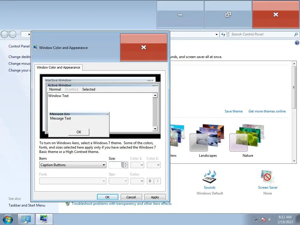The image size is (300, 225).
Task: Click the Cancel button
Action: (x=131, y=197)
